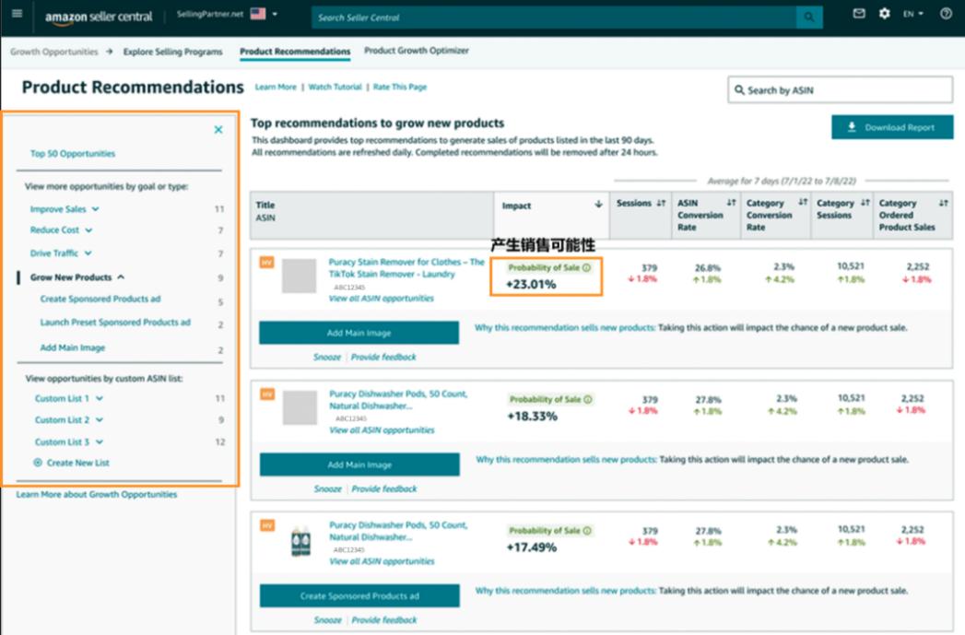Click the SellingPartner.net account name

click(x=210, y=14)
